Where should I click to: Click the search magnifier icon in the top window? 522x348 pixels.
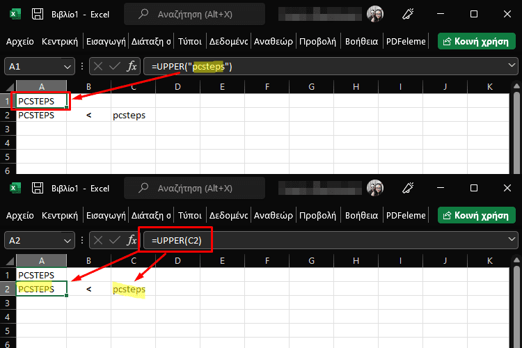pyautogui.click(x=143, y=14)
